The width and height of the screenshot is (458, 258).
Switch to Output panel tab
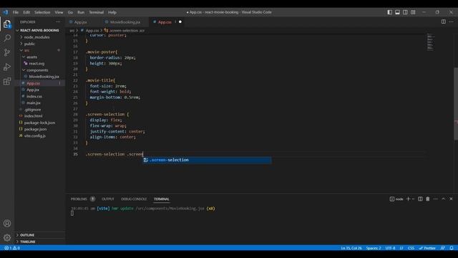tap(108, 199)
